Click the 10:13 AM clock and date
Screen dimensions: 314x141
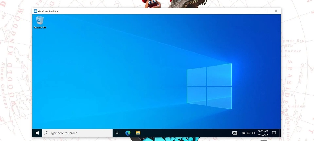[263, 133]
